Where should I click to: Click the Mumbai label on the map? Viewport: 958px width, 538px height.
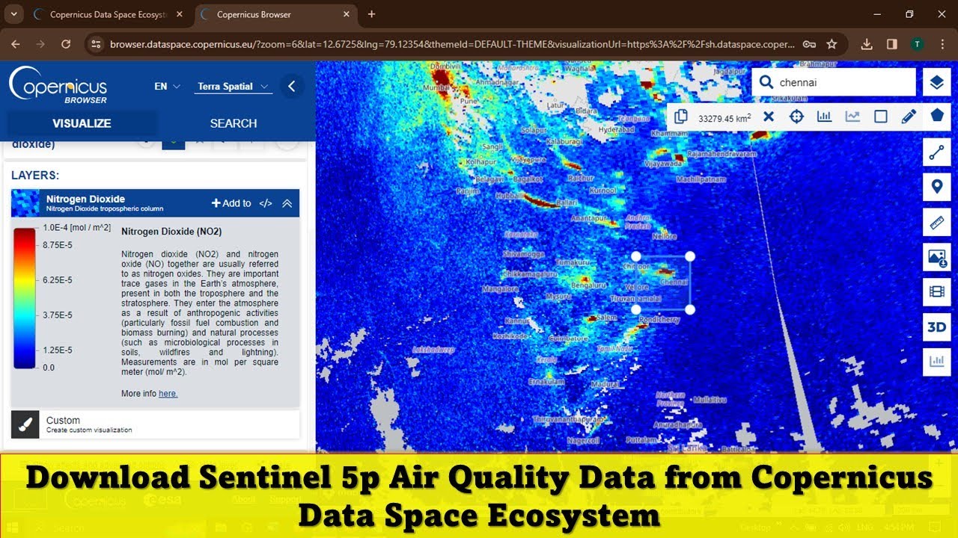point(436,87)
